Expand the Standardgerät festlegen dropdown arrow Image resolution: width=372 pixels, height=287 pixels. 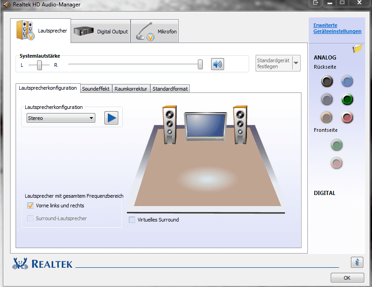point(296,63)
